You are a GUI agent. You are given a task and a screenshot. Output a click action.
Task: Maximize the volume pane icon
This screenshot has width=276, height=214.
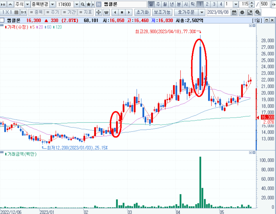click(250, 152)
